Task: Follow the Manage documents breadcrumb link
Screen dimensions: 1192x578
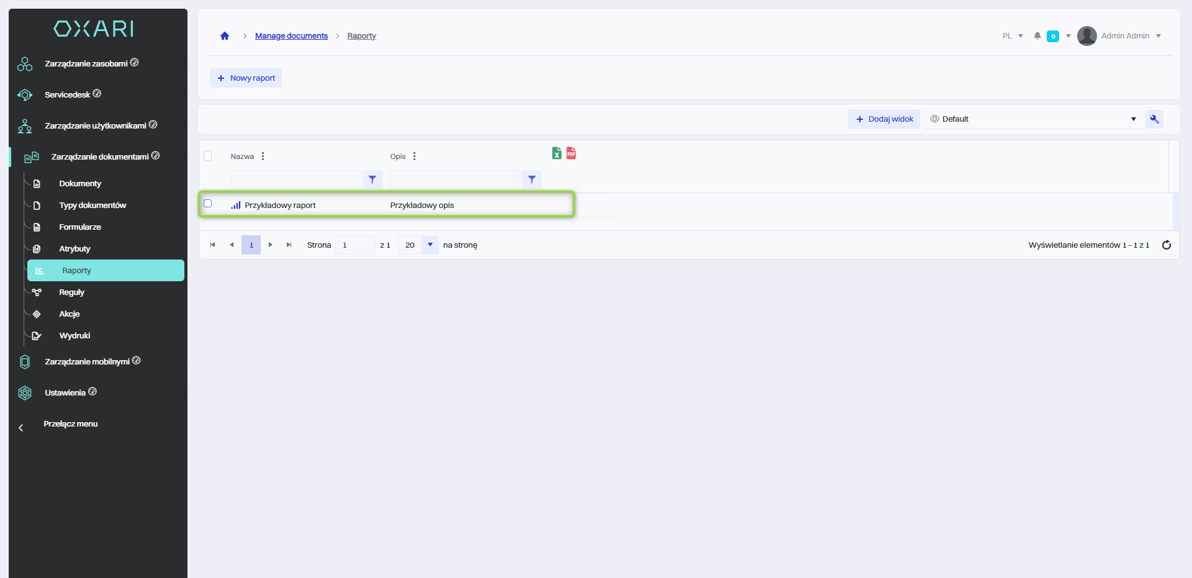Action: coord(291,36)
